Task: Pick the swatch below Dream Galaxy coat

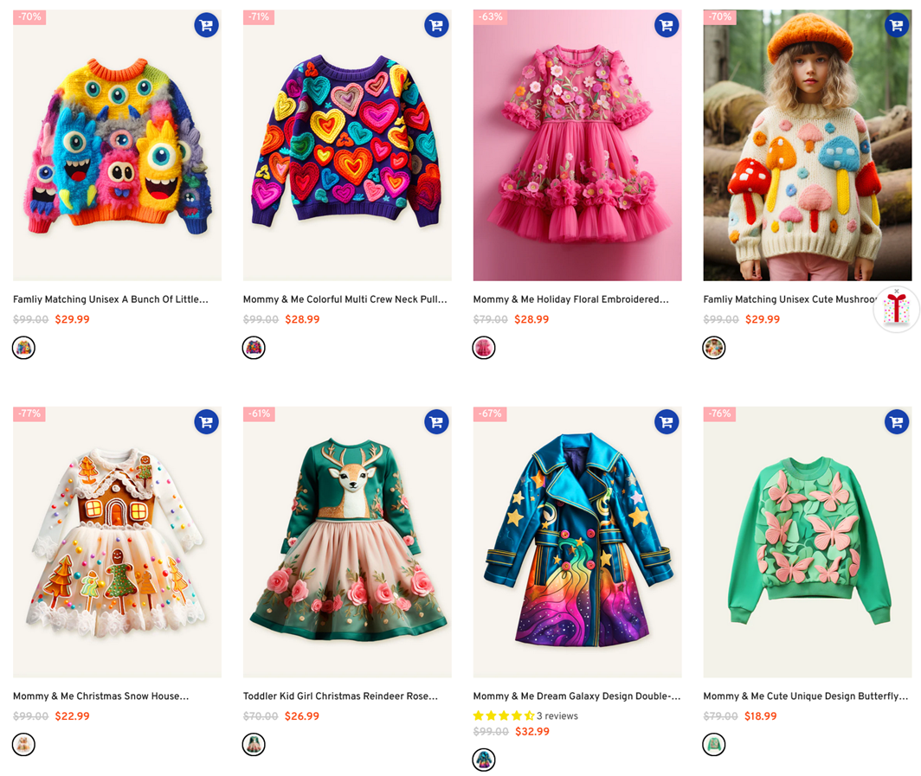Action: [484, 760]
